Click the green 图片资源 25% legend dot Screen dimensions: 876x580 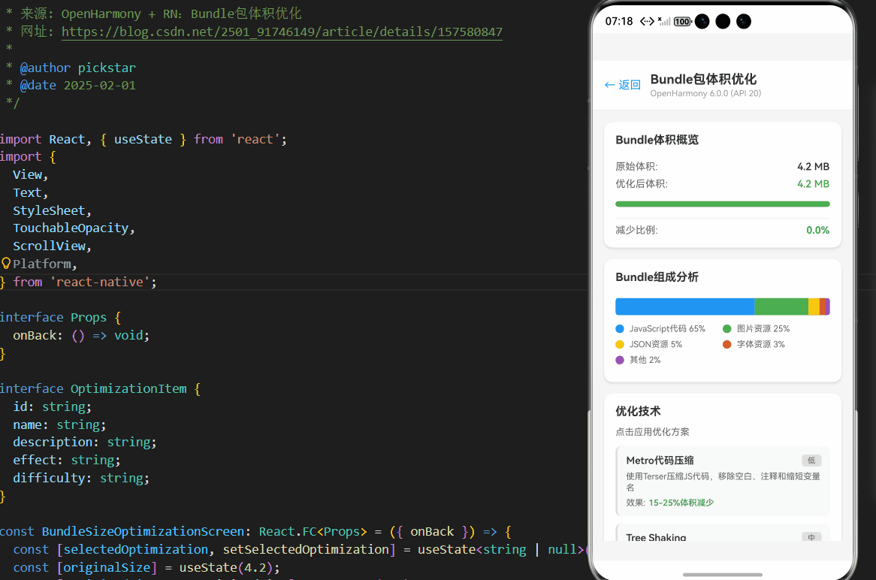[x=726, y=328]
